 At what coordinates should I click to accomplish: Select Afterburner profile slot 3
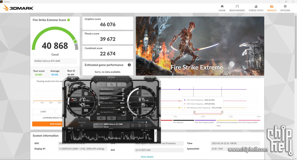[140, 126]
